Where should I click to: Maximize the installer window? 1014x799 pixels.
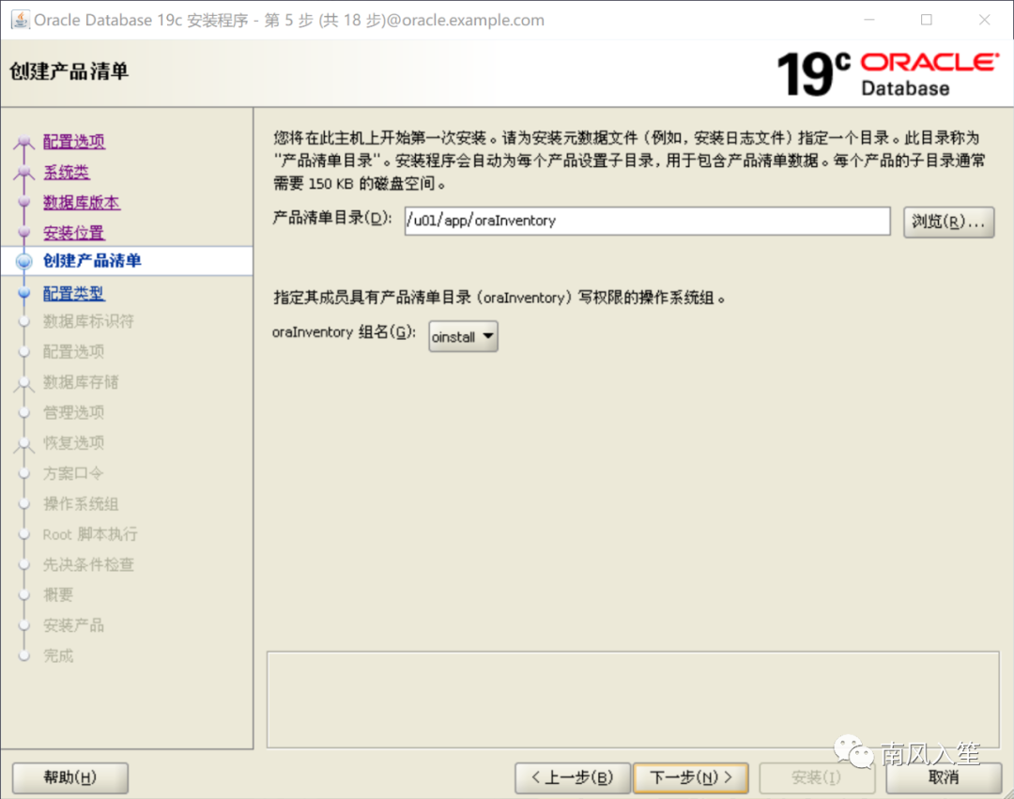point(926,20)
